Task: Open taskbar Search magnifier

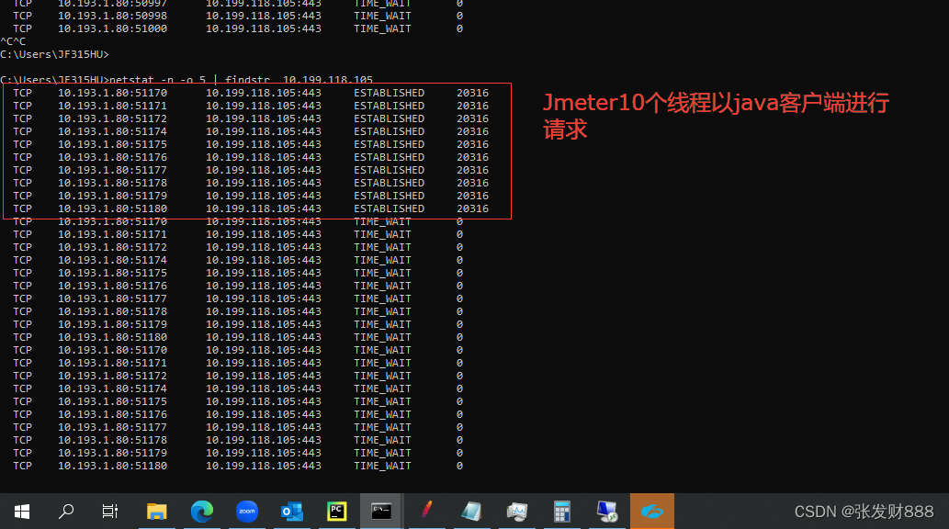Action: coord(66,512)
